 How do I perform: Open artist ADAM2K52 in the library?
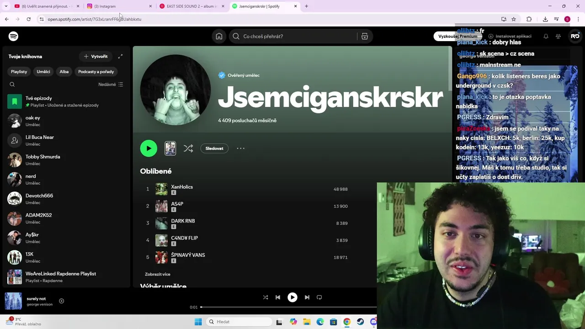[67, 218]
